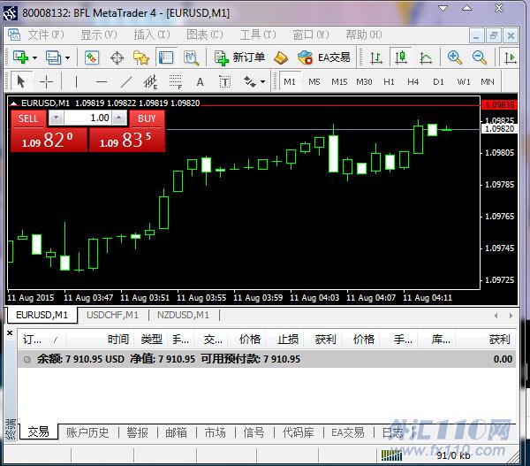Open the 文件(F) file menu
The height and width of the screenshot is (466, 530).
coord(46,34)
